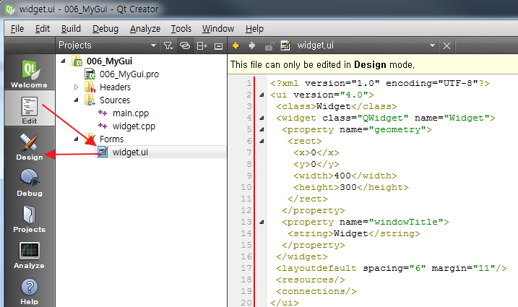
Task: Open the widget.ui open documents dropdown
Action: coord(432,46)
